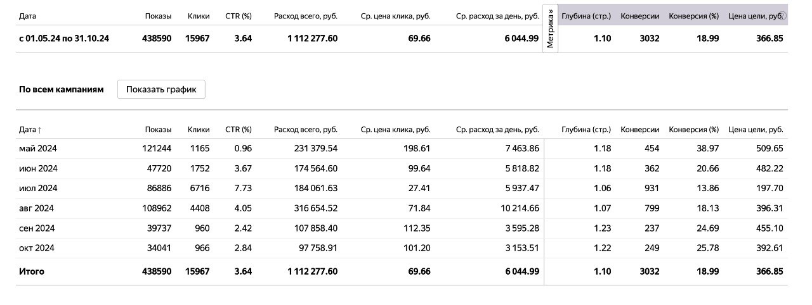Sort monthly table by Клики column header
The width and height of the screenshot is (812, 305).
pyautogui.click(x=199, y=130)
